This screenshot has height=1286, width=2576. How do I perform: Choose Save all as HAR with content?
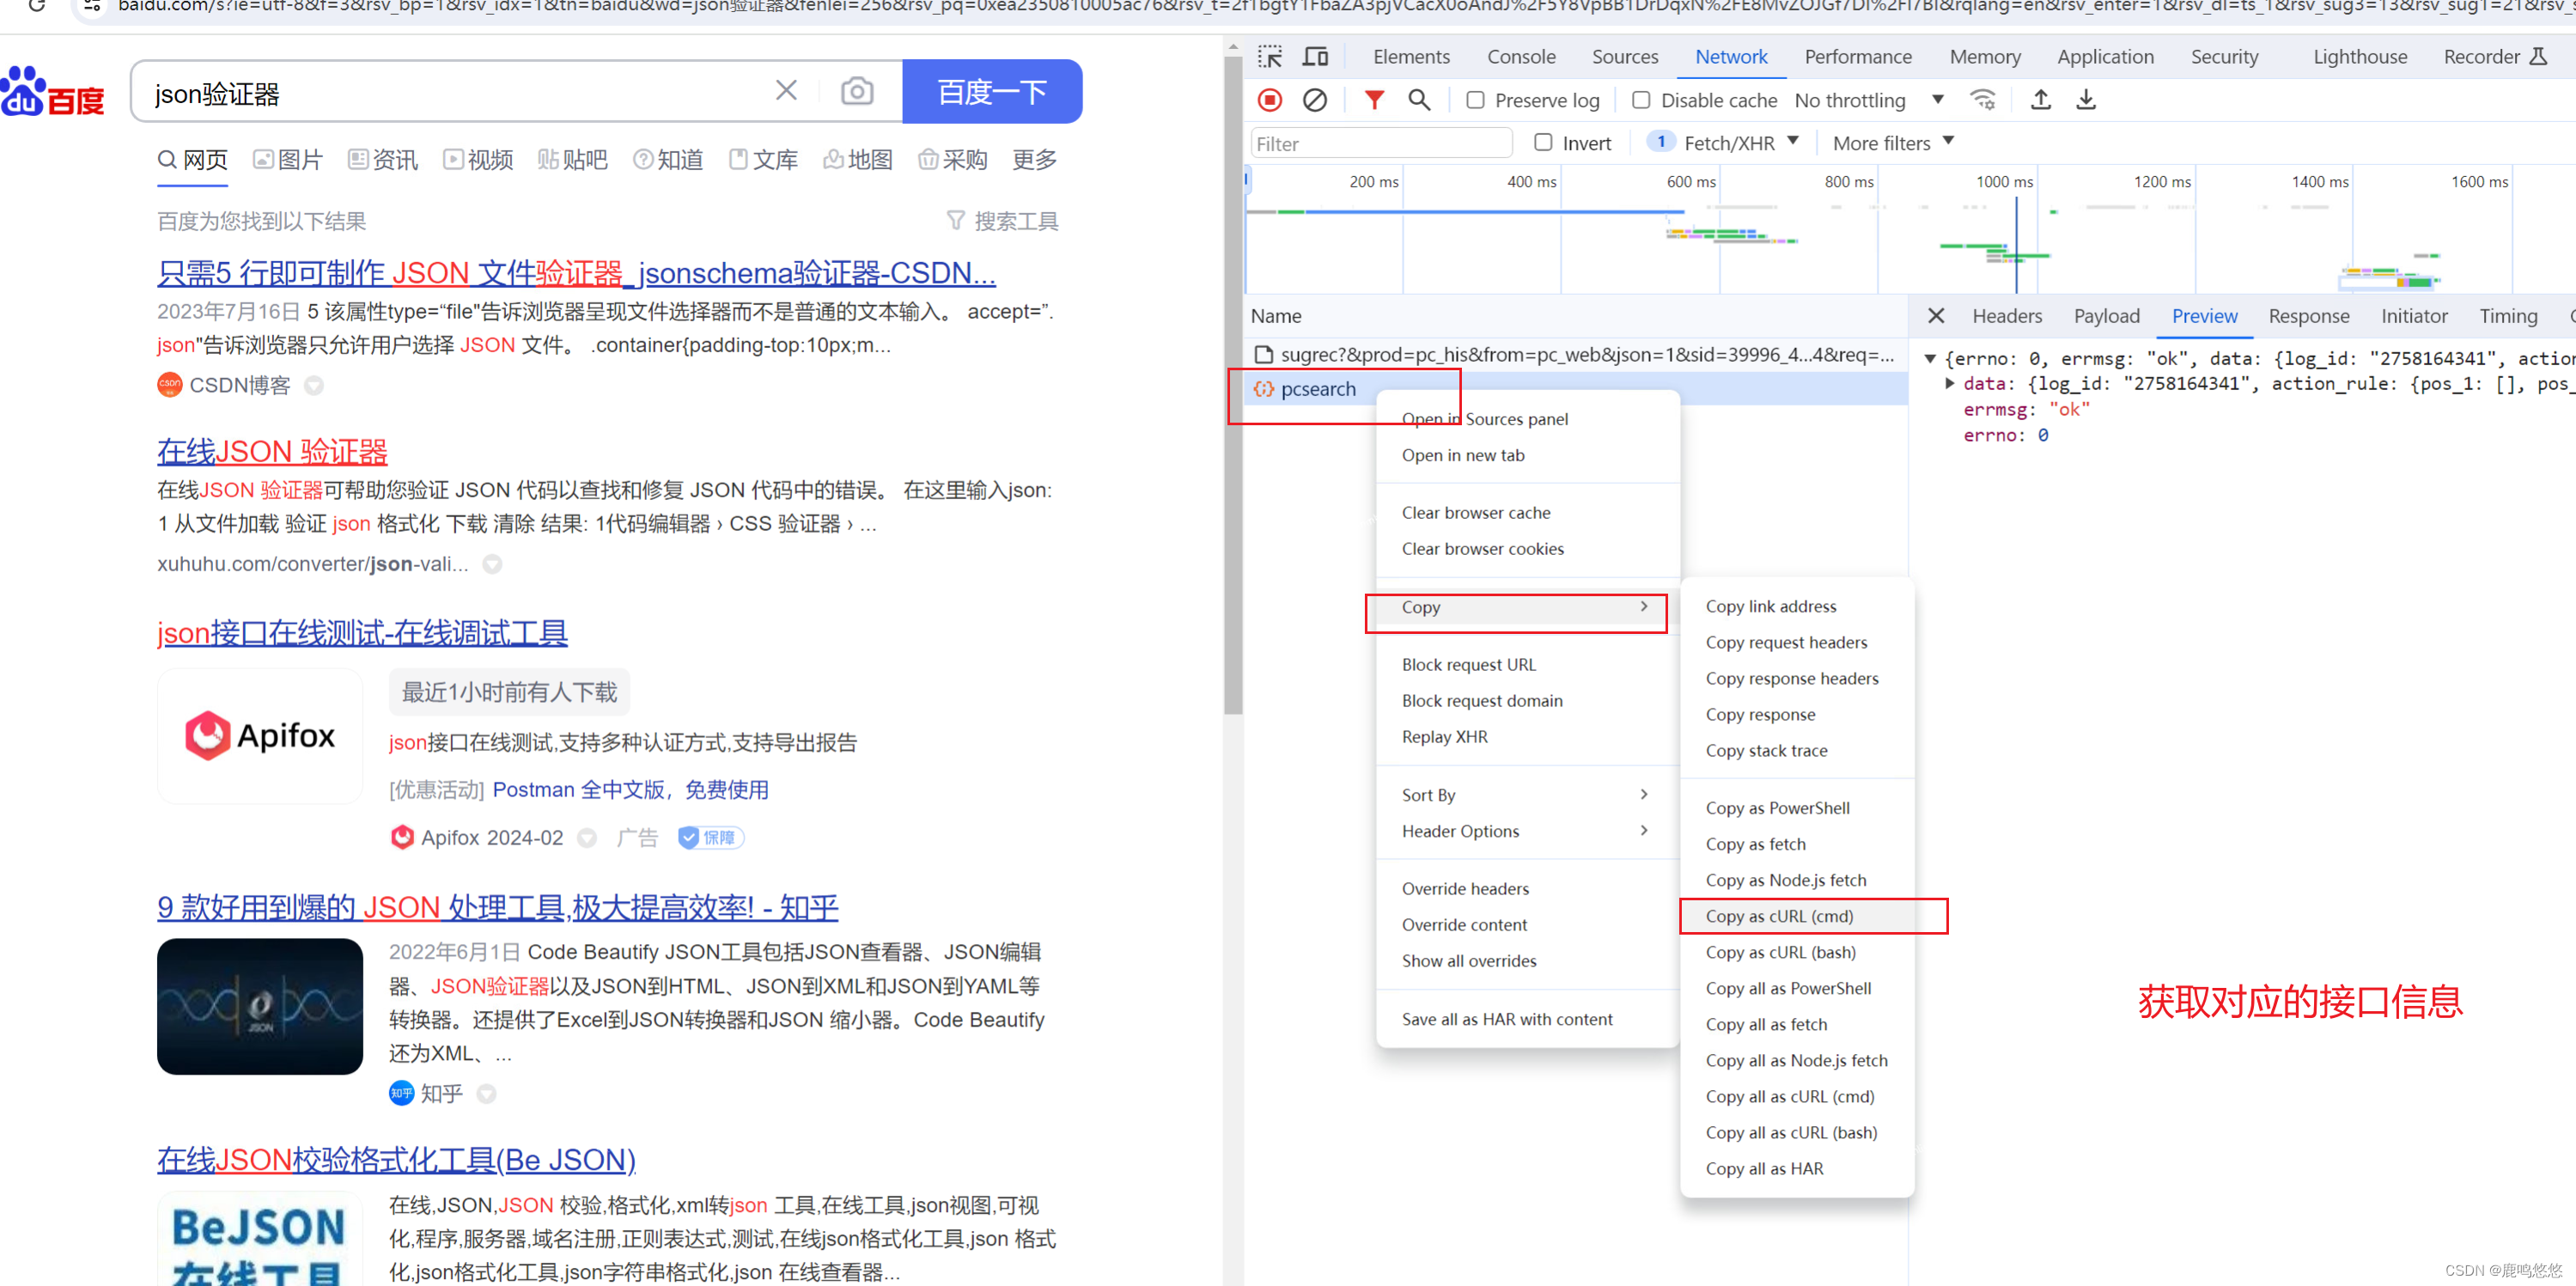1526,1019
